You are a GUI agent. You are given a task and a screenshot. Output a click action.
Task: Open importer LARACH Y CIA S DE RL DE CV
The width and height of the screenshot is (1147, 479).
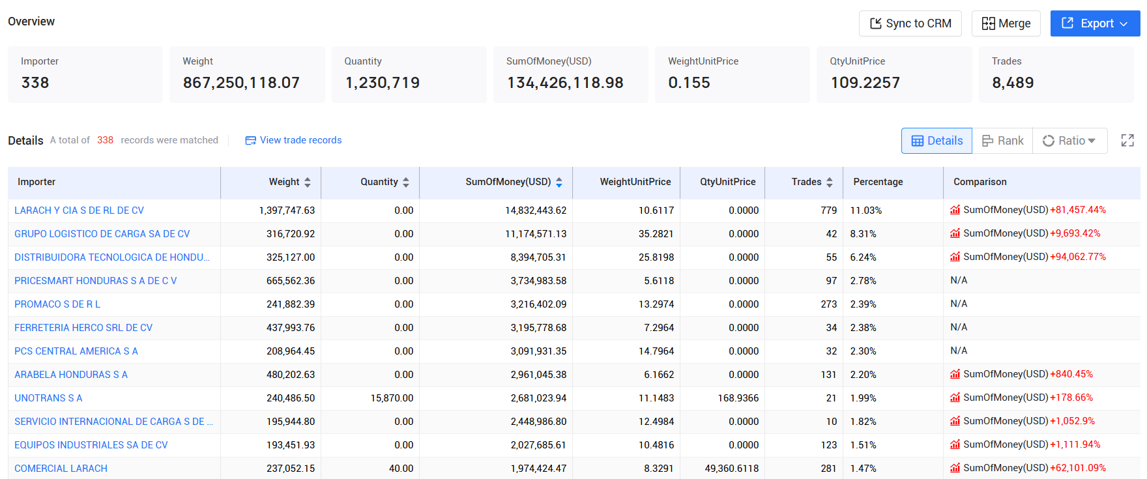point(79,210)
